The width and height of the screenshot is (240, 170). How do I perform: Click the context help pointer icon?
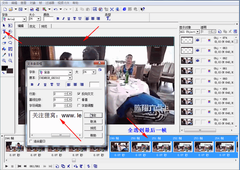(142, 9)
